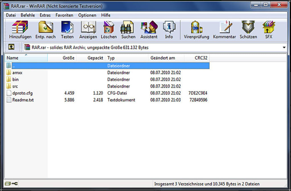Open the Extras menu
Viewport: 291px width, 191px height.
tap(45, 15)
